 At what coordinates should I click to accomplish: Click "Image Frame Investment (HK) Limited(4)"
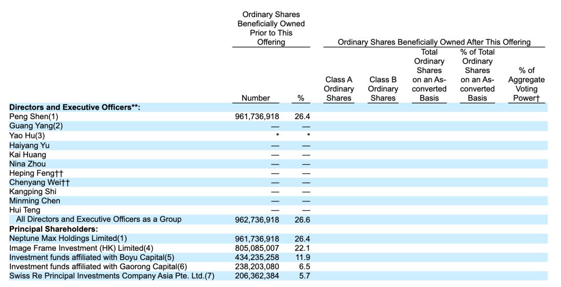pos(81,248)
